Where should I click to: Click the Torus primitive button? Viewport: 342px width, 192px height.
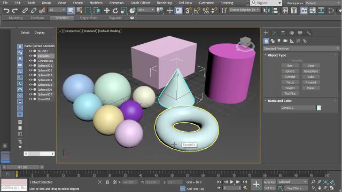290,82
